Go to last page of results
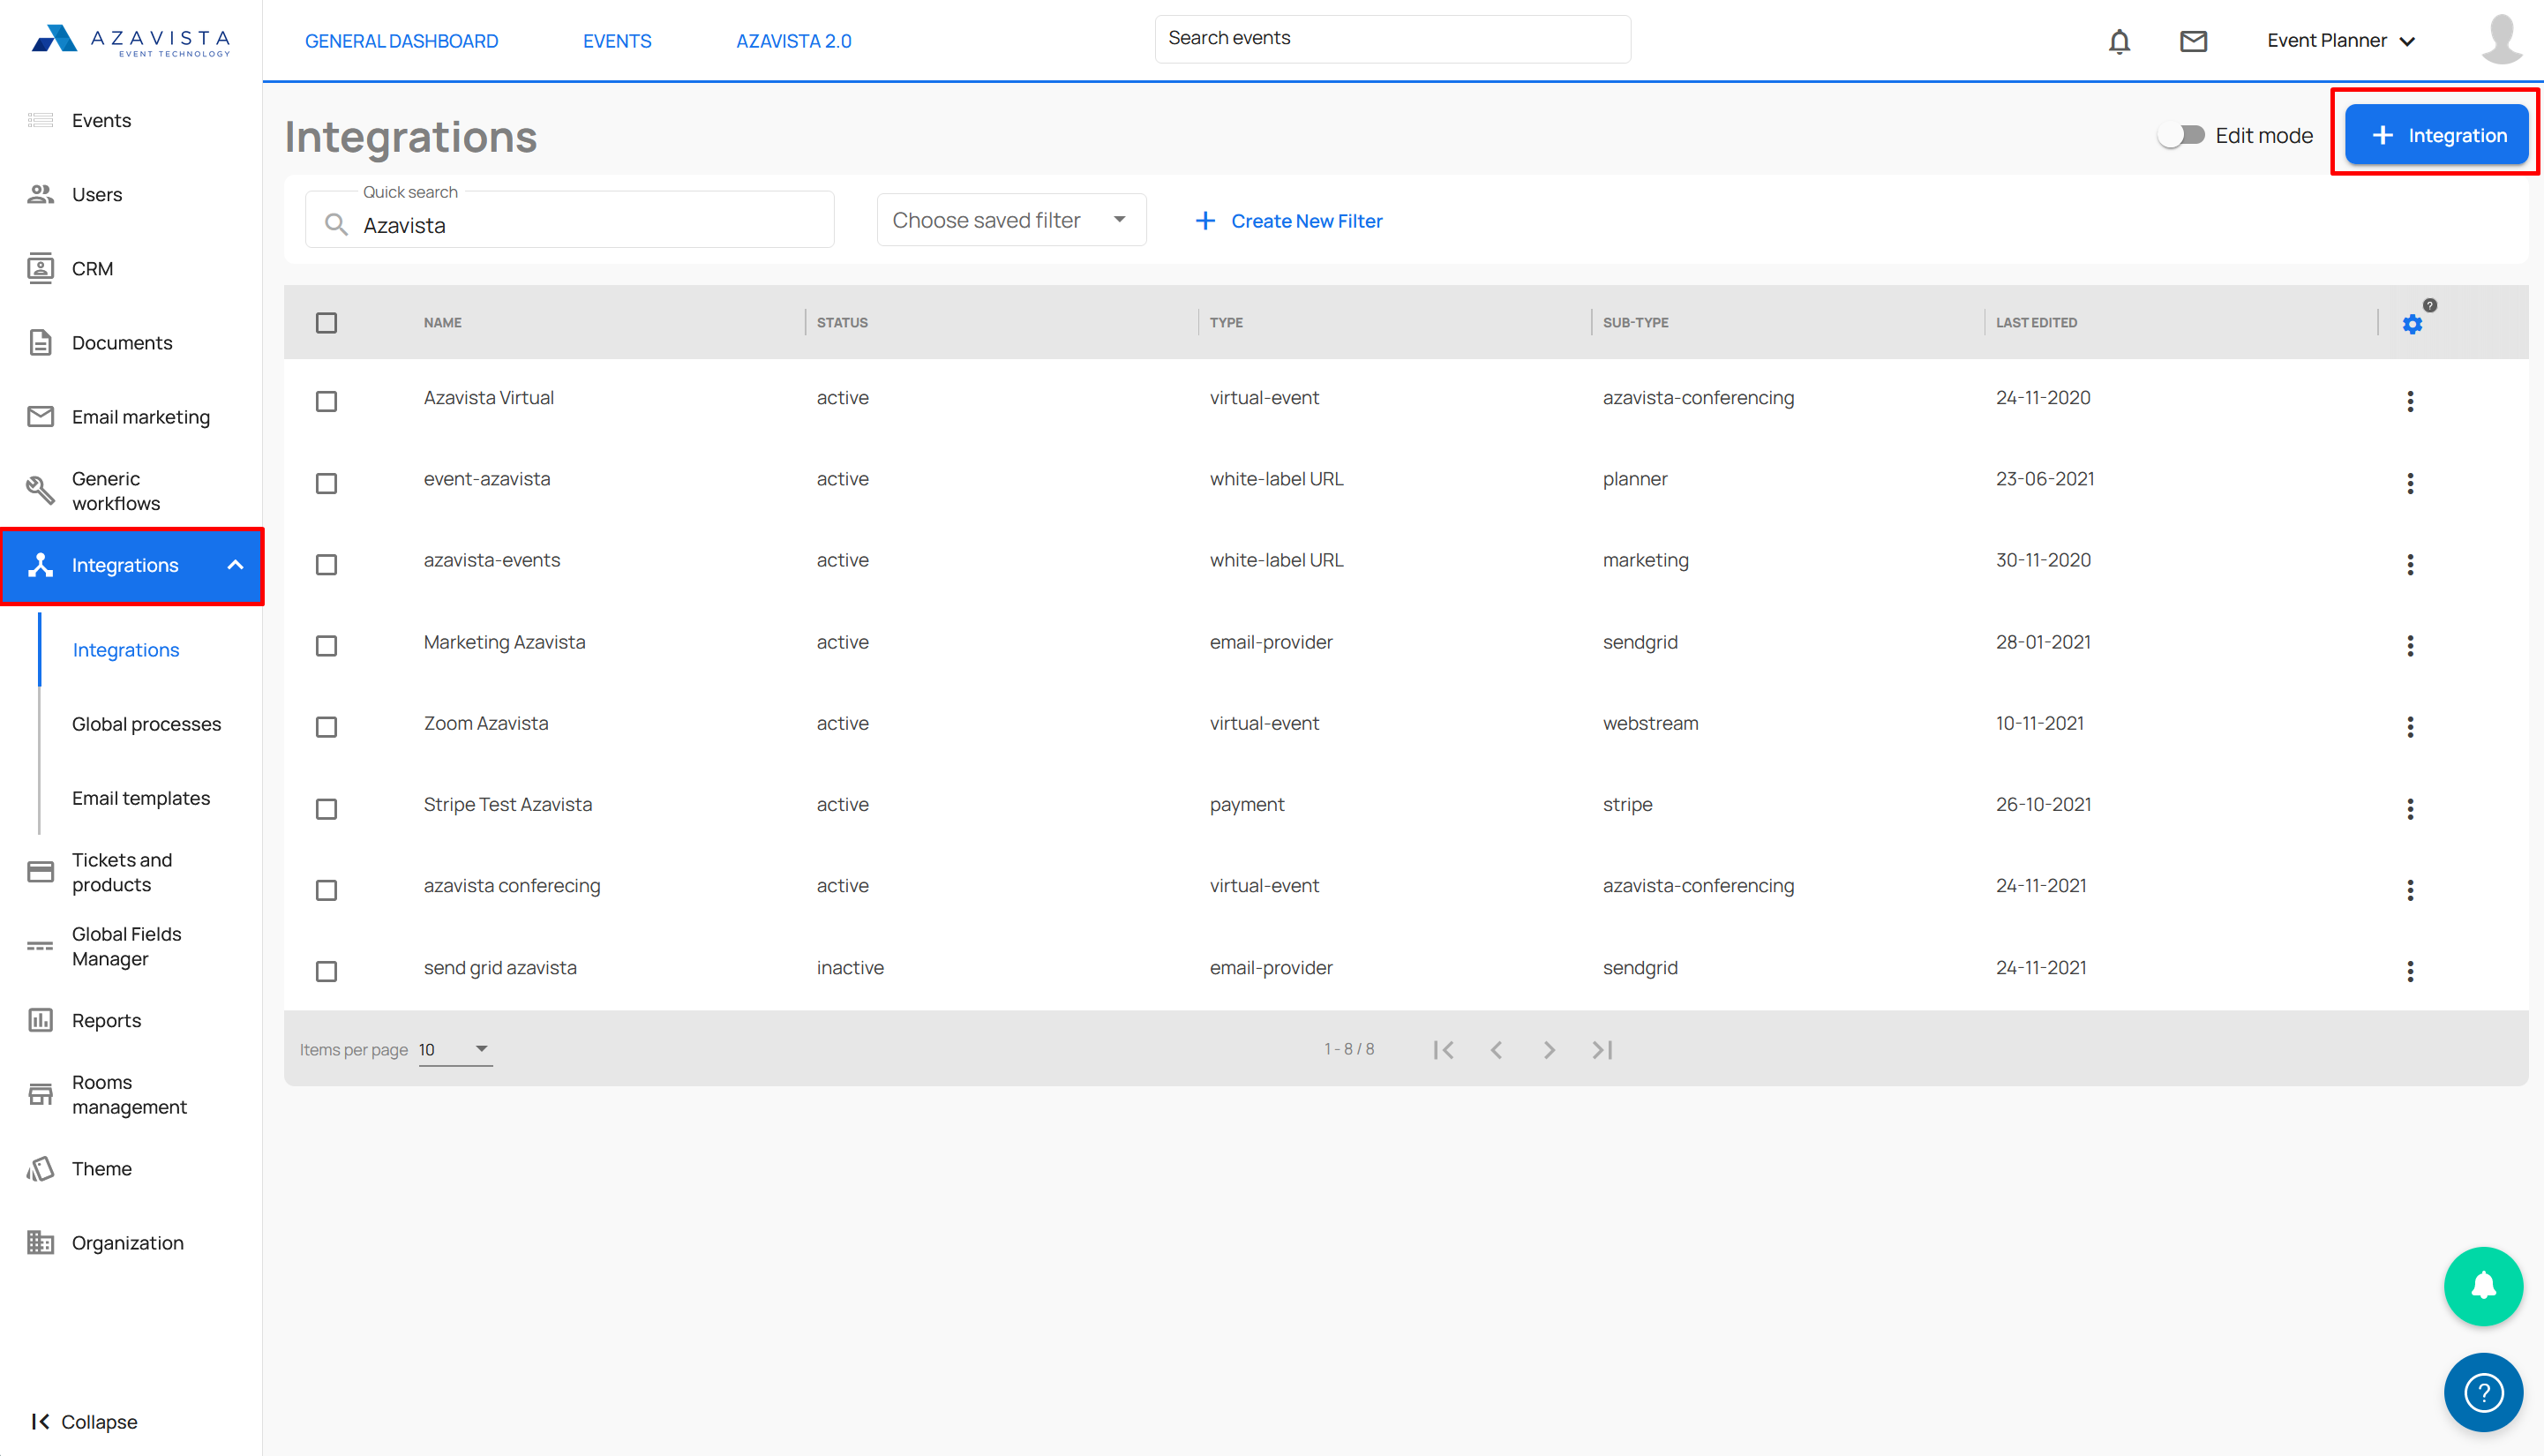The height and width of the screenshot is (1456, 2544). [1602, 1049]
